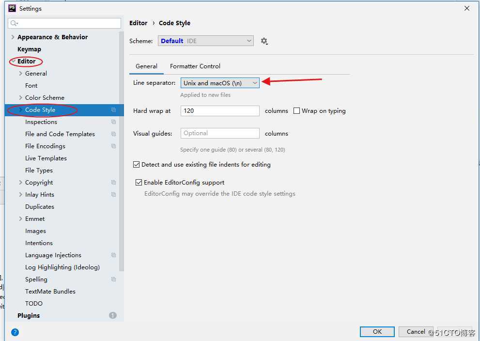
Task: Expand the Inlay Hints node
Action: click(x=20, y=194)
